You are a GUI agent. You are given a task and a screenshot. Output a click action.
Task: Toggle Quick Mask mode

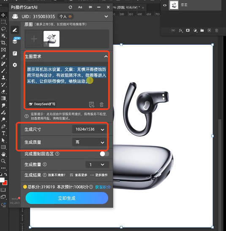[3, 190]
